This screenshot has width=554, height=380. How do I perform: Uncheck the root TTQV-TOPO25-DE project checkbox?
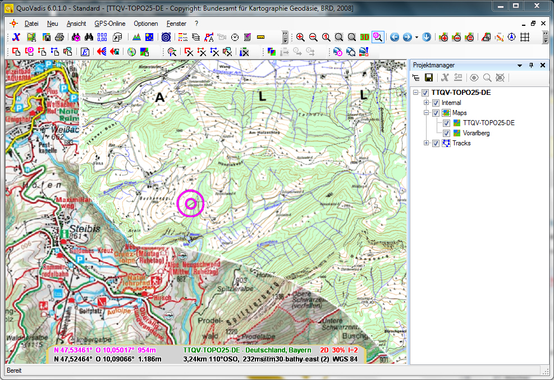pyautogui.click(x=425, y=93)
